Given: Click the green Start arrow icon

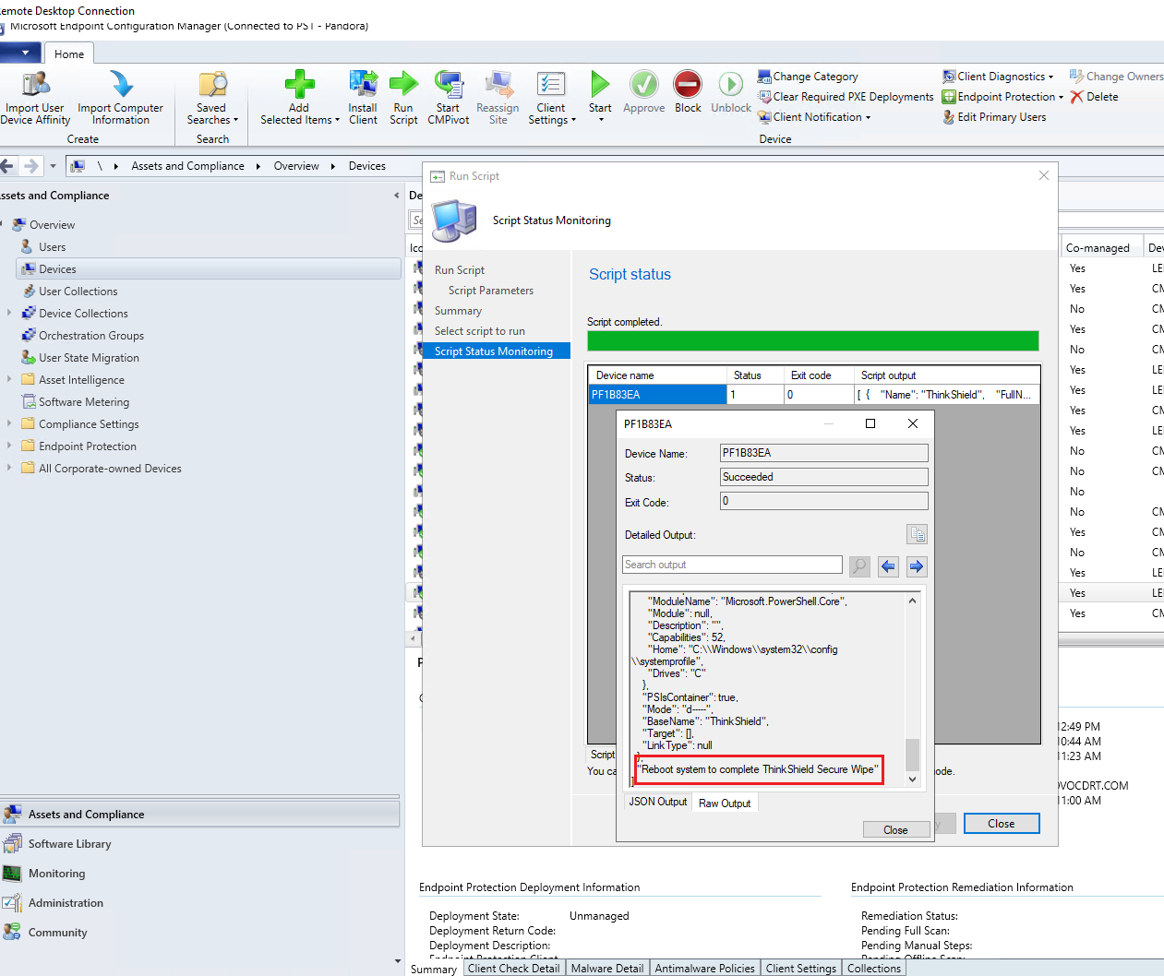Looking at the screenshot, I should click(x=600, y=84).
